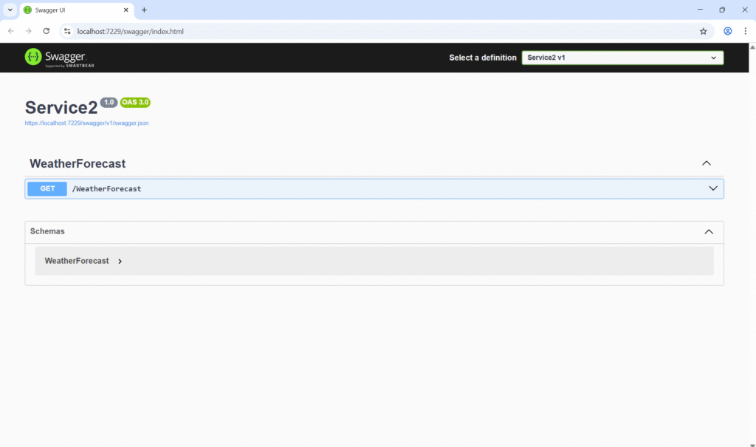Open the browser profile icon

pos(727,31)
